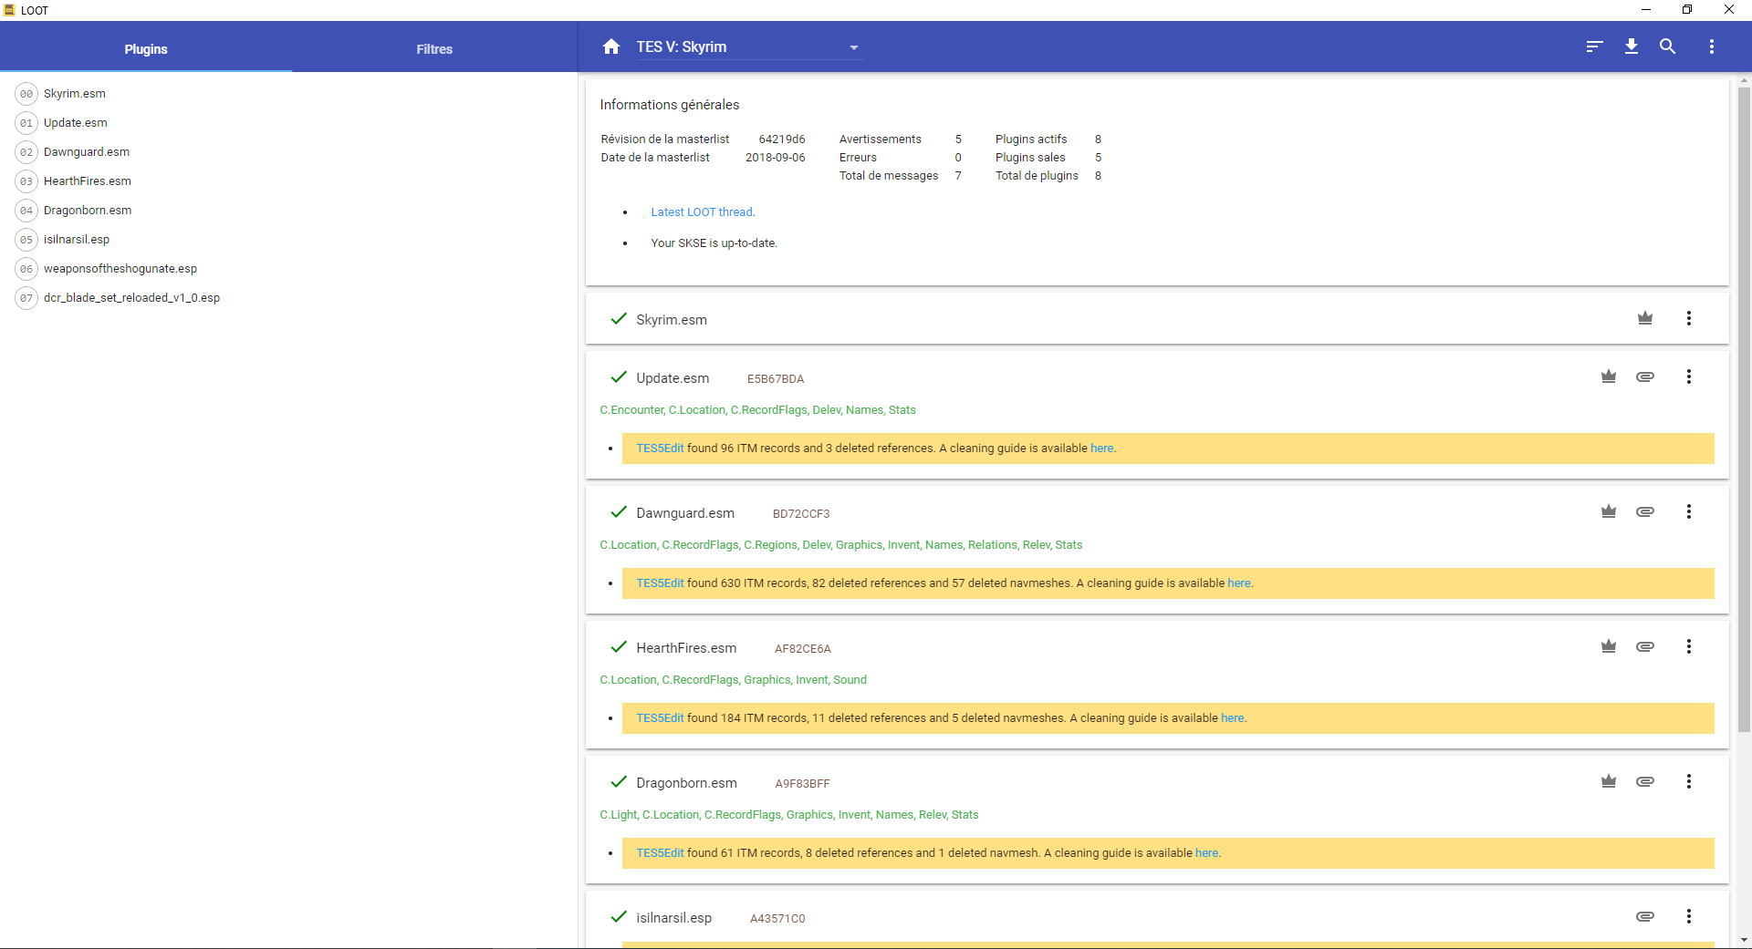The height and width of the screenshot is (949, 1752).
Task: Open the Latest LOOT thread link
Action: tap(702, 212)
